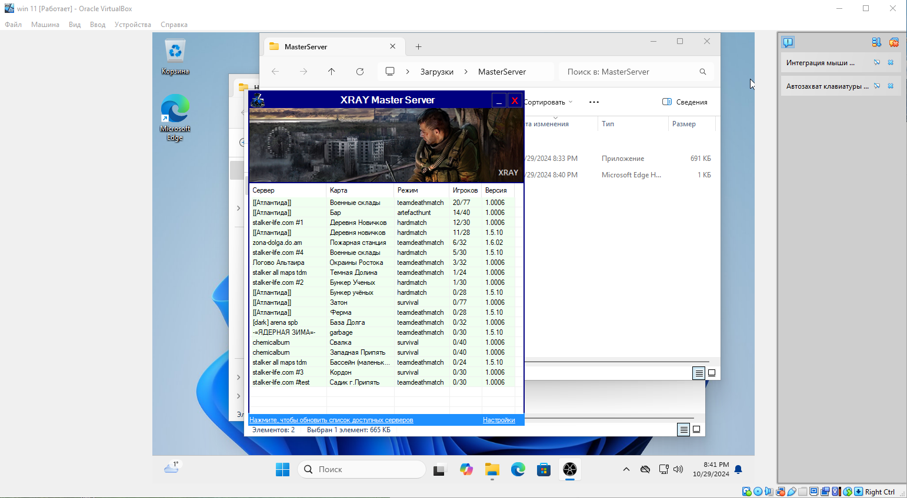
Task: Open the "Сортировать" dropdown in Explorer
Action: coord(548,102)
